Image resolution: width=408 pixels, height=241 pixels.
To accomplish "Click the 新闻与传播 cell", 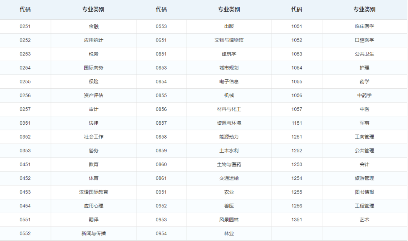I will [93, 233].
